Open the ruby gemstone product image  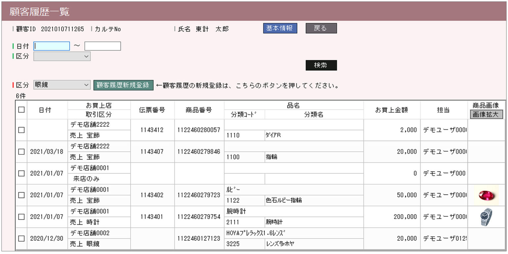[487, 195]
